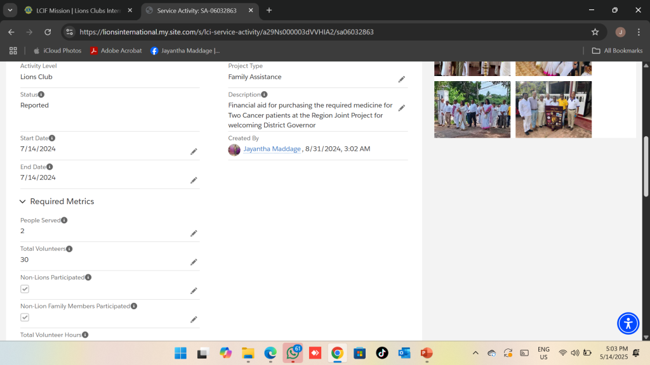650x365 pixels.
Task: Close the Service Activity tab
Action: 251,10
